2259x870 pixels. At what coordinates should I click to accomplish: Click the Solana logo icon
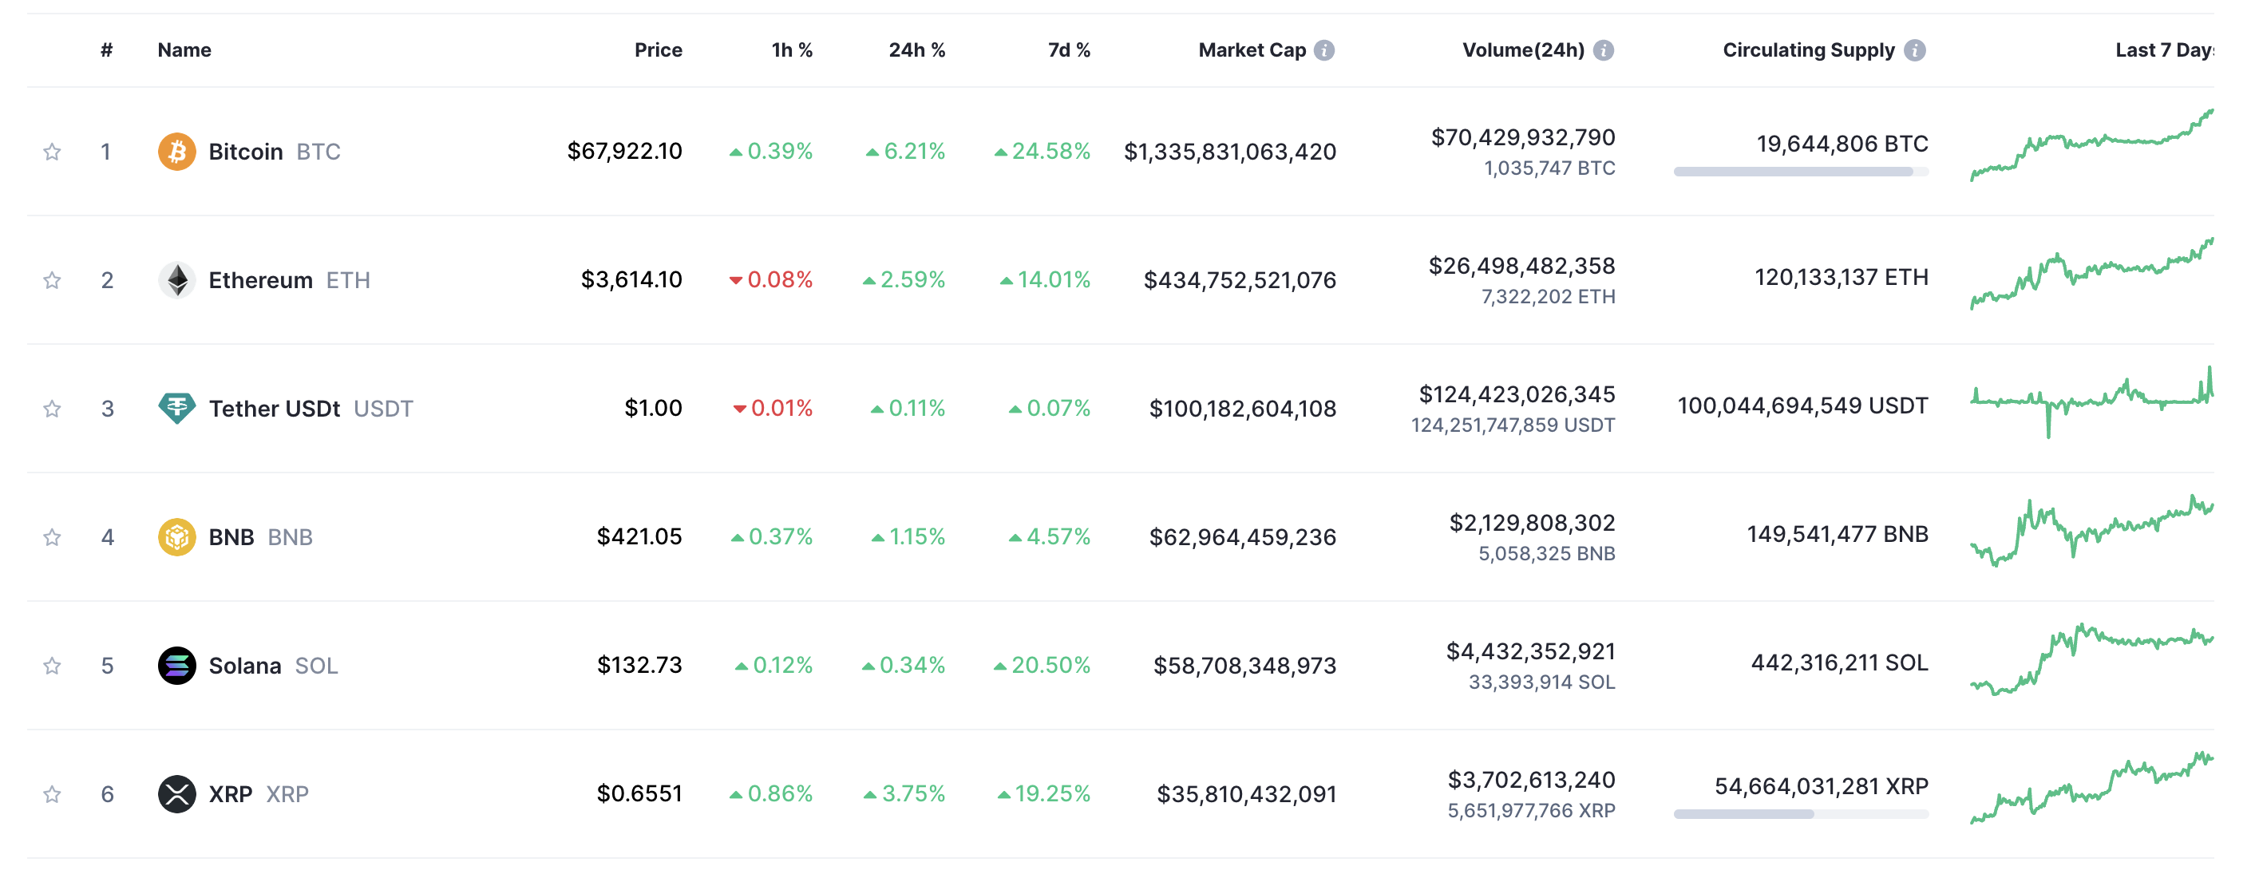(x=176, y=666)
